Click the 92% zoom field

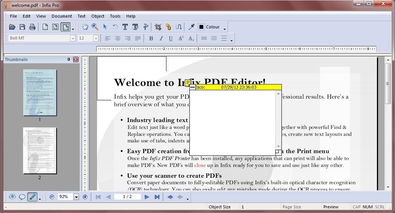65,196
